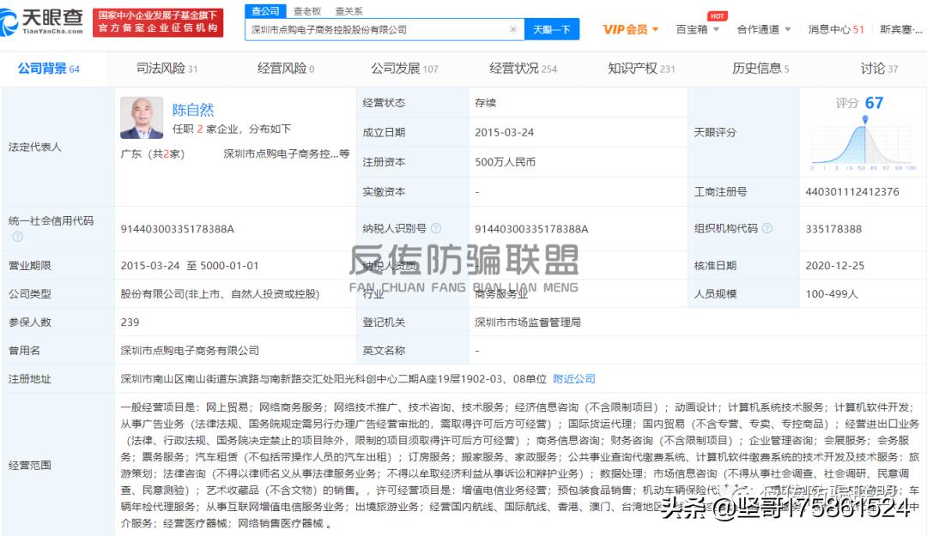927x536 pixels.
Task: Open the 附近公司 link
Action: [573, 377]
